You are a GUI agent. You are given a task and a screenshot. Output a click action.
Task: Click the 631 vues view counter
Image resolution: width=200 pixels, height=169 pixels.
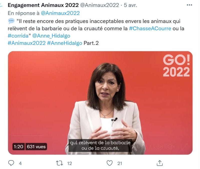coord(36,147)
